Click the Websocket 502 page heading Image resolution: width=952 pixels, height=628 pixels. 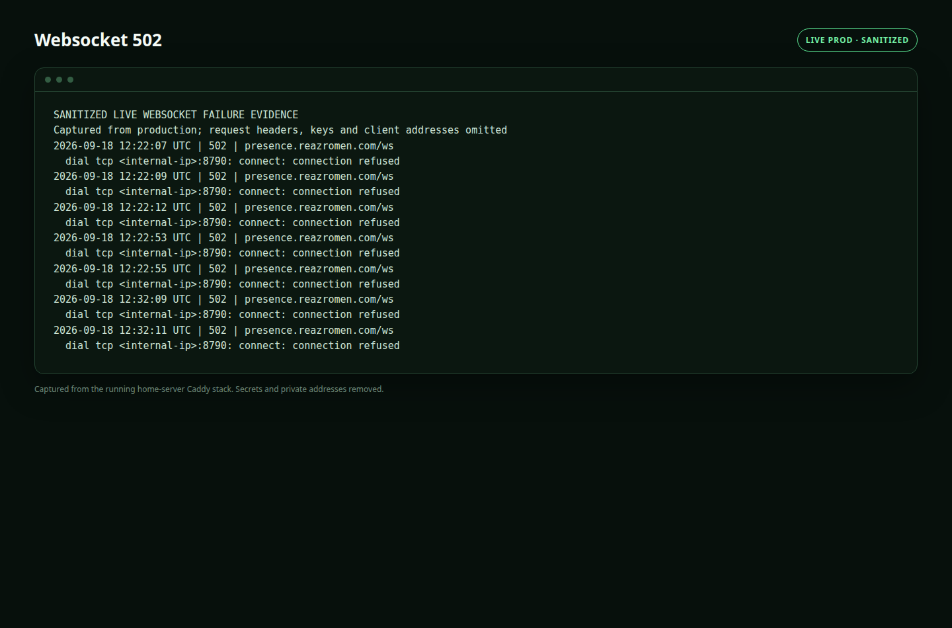[x=98, y=40]
